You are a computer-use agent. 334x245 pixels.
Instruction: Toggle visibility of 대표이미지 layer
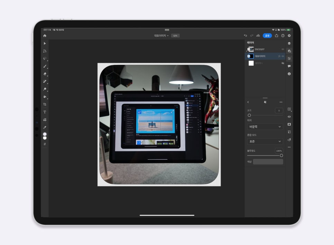point(283,56)
